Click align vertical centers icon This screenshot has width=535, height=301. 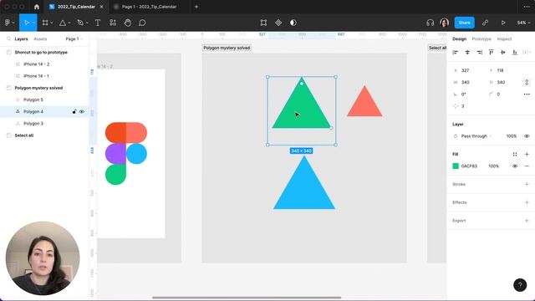(x=503, y=52)
